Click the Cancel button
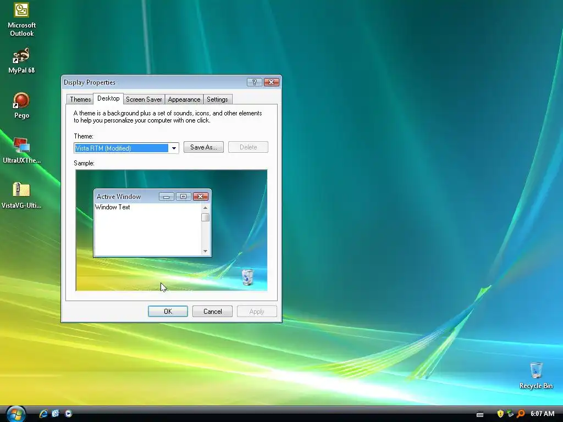 coord(212,312)
